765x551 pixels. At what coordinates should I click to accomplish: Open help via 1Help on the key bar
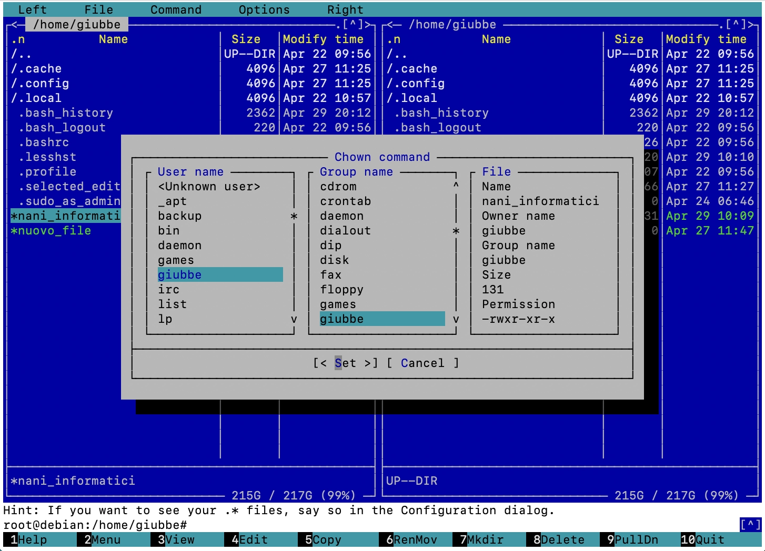[33, 539]
